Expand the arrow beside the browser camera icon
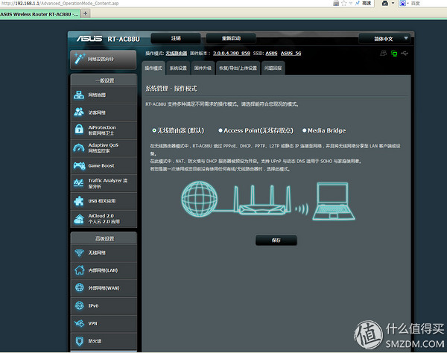Viewport: 447px width, 353px height. [x=393, y=3]
